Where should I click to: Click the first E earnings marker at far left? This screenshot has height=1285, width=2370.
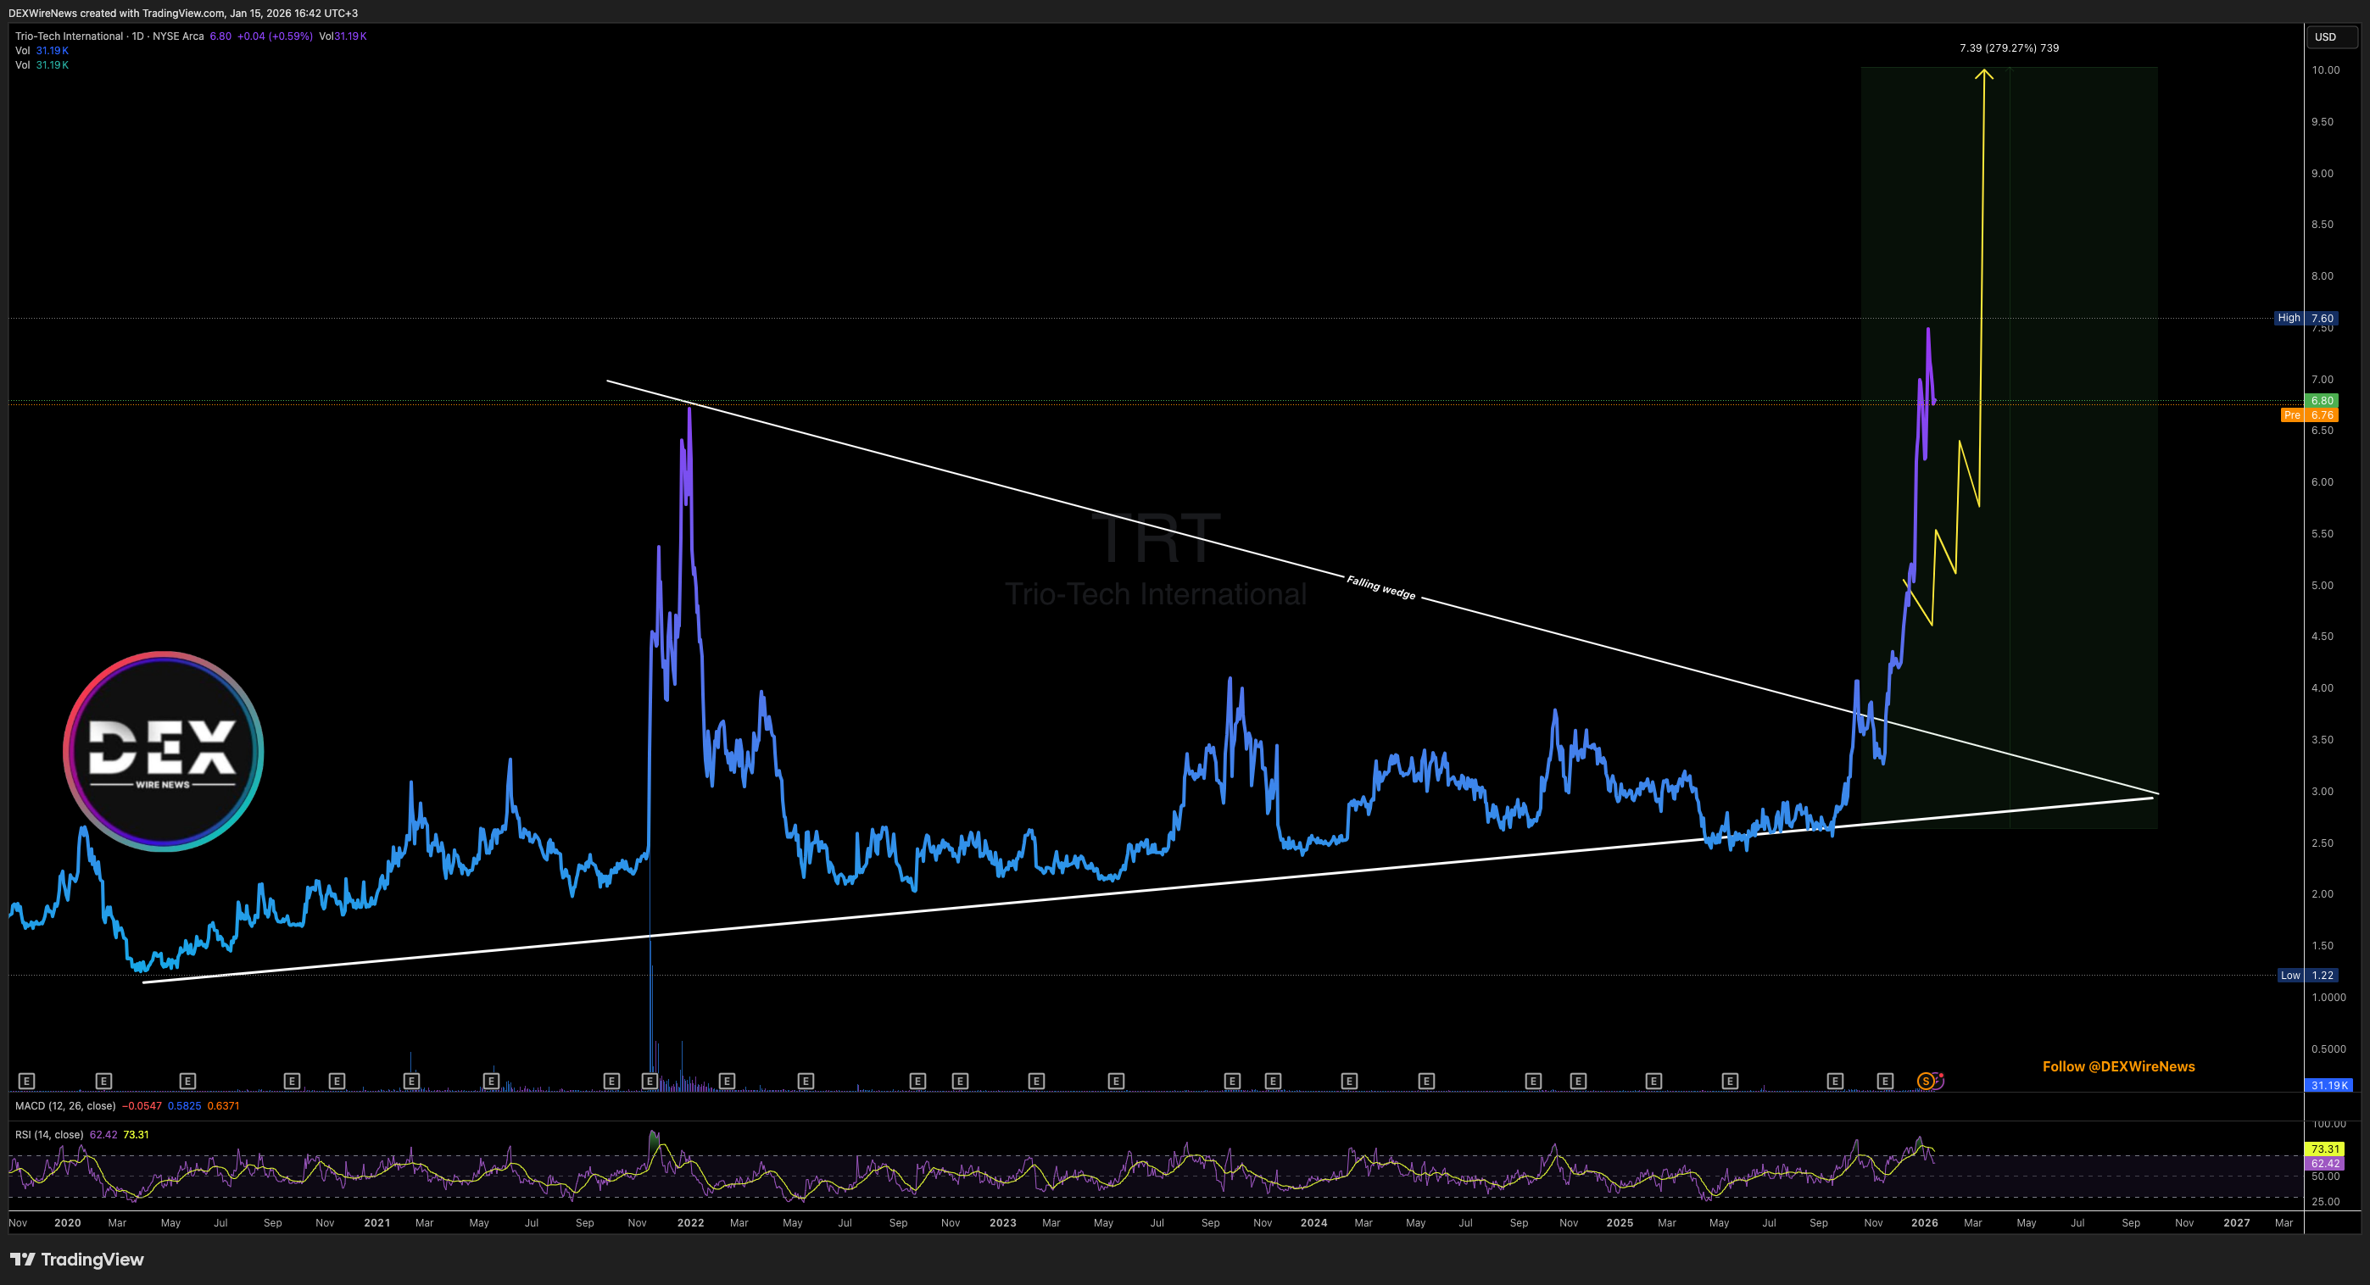click(26, 1081)
